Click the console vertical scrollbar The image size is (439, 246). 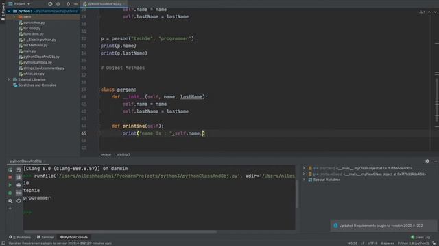click(x=297, y=193)
